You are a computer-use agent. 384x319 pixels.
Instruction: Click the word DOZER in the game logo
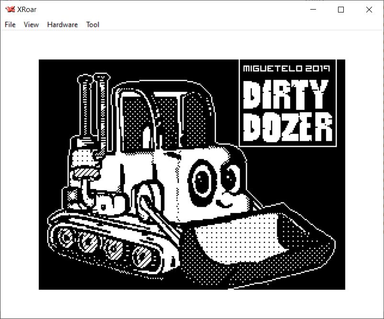point(287,127)
